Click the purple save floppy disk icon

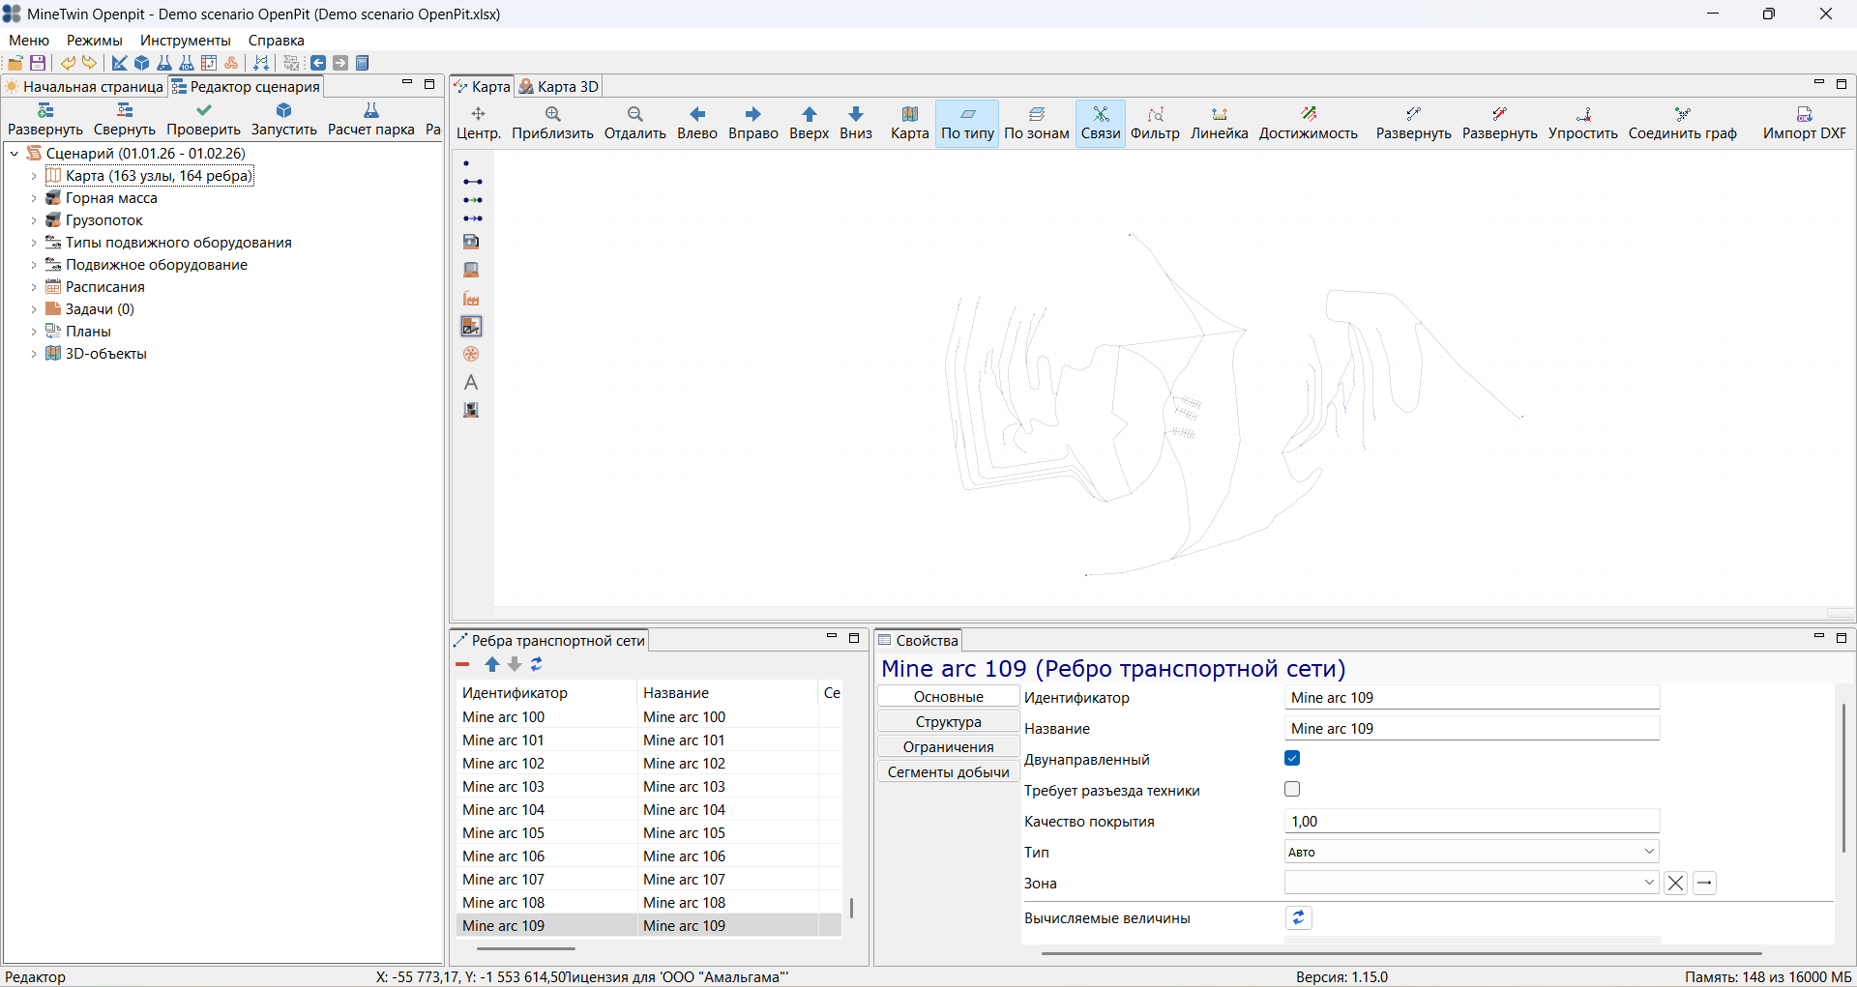coord(38,63)
